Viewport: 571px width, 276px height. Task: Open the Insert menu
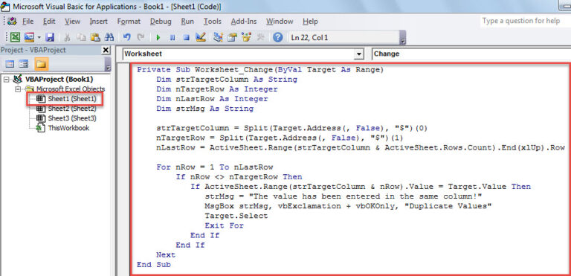(x=99, y=22)
